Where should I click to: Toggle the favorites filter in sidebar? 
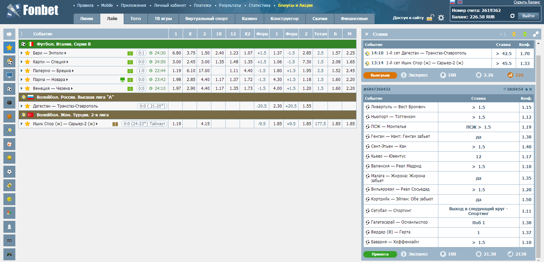[9, 47]
